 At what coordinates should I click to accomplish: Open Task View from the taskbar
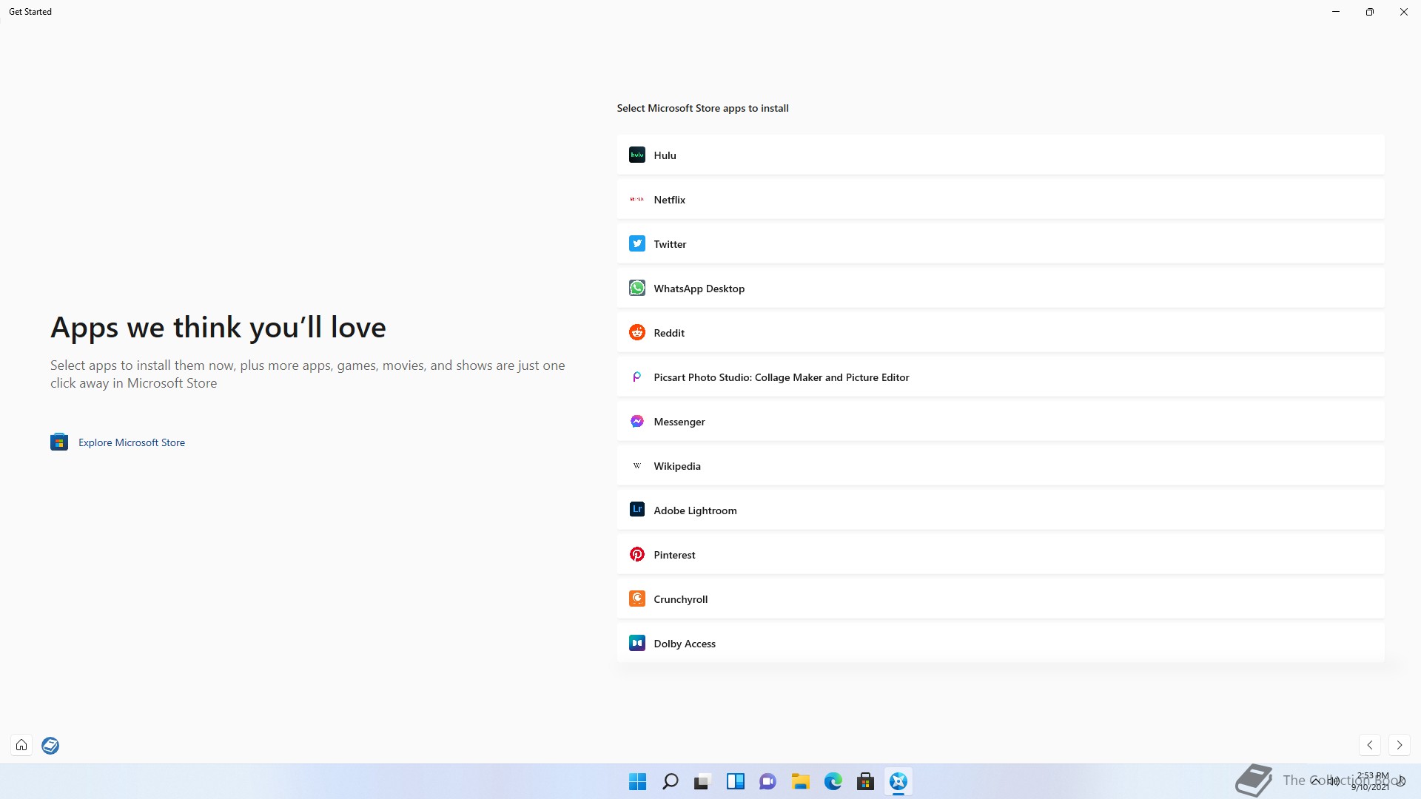[702, 781]
